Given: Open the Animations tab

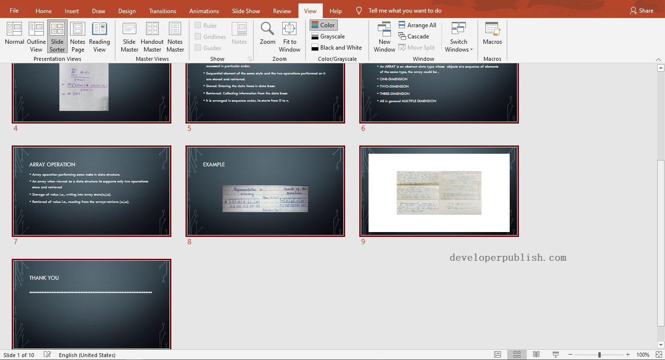Looking at the screenshot, I should (x=204, y=11).
